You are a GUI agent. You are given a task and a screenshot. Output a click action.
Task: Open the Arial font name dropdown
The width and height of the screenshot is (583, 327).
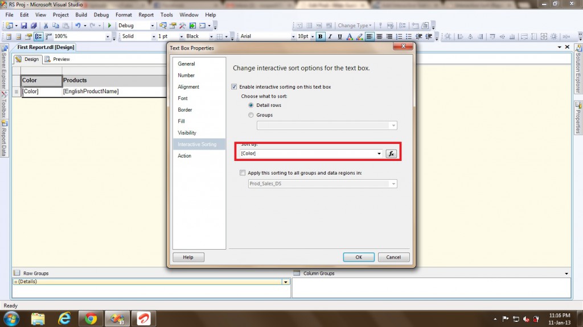point(291,36)
